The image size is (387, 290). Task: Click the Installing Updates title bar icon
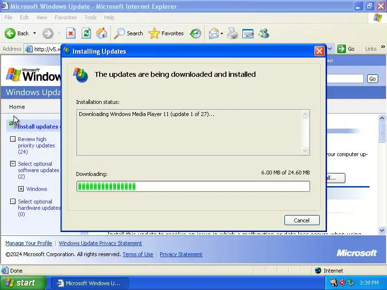(x=67, y=51)
